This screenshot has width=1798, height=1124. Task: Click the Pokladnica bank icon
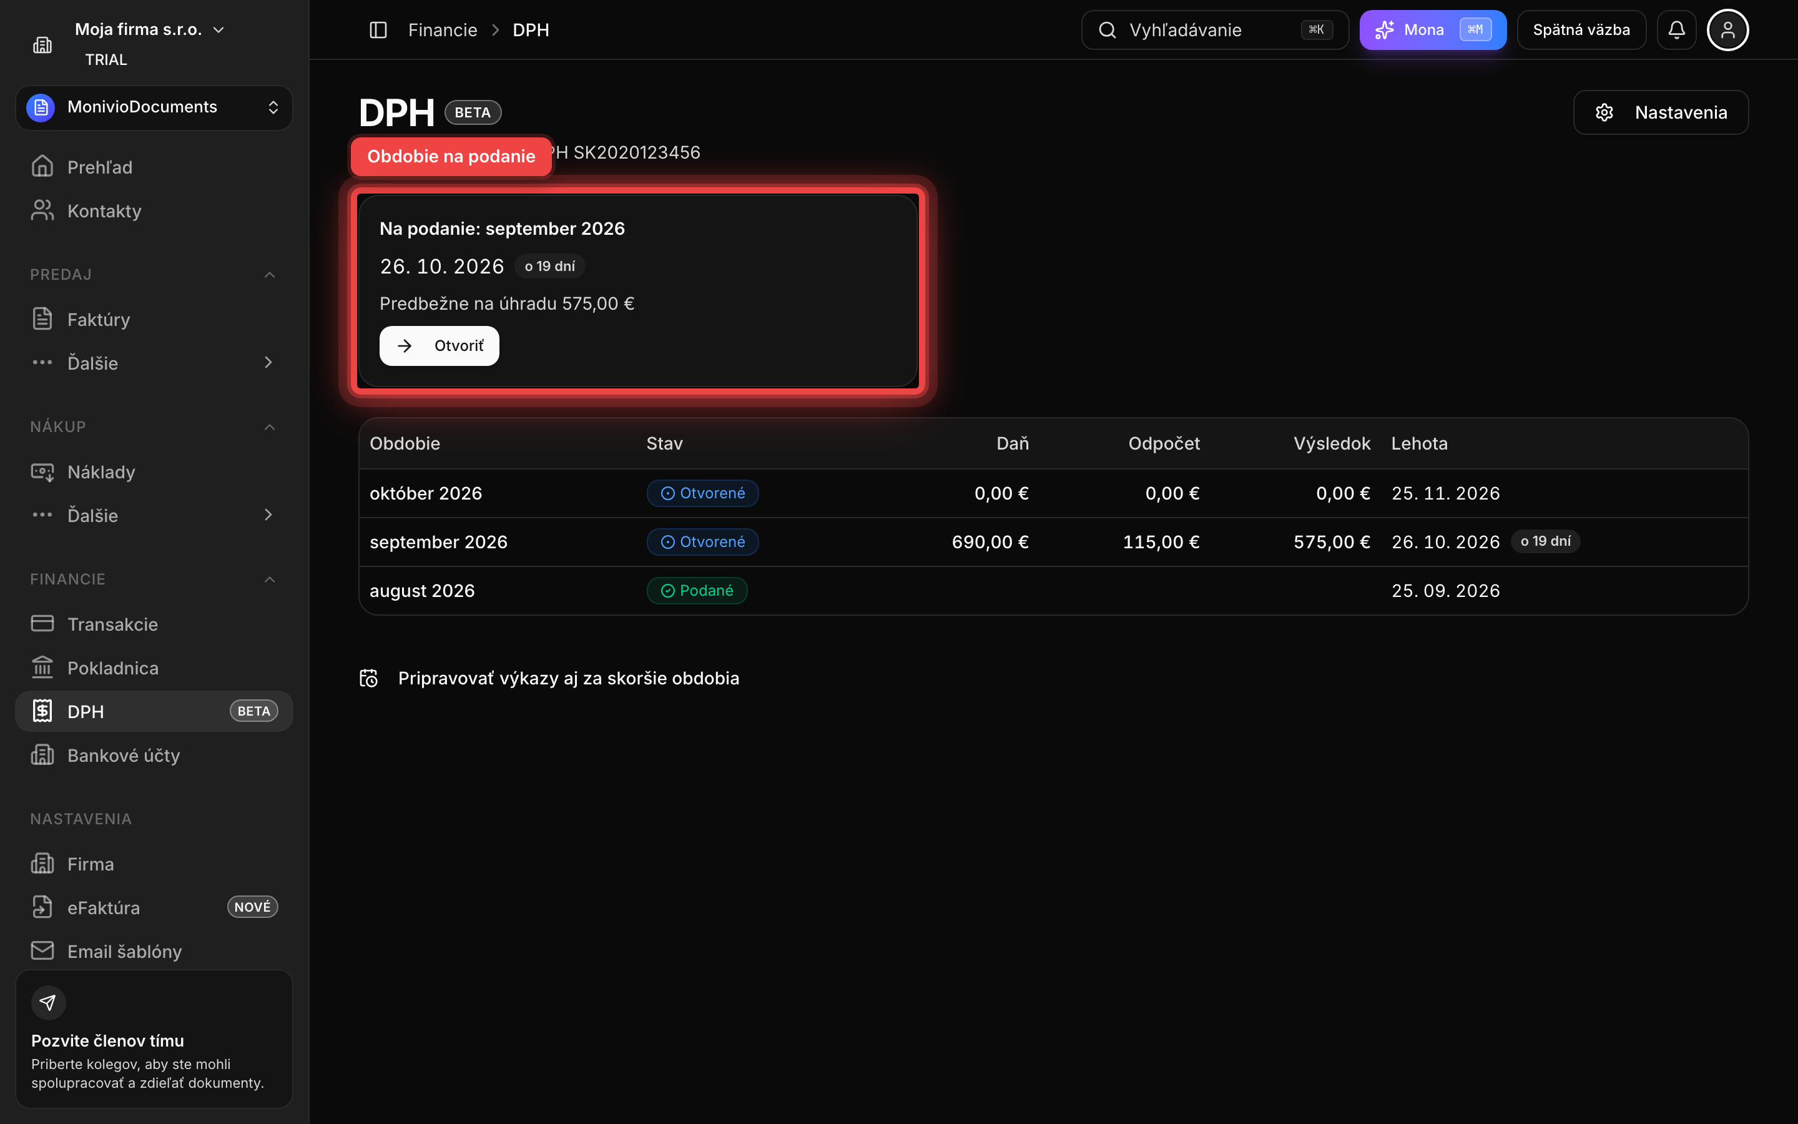[x=42, y=668]
